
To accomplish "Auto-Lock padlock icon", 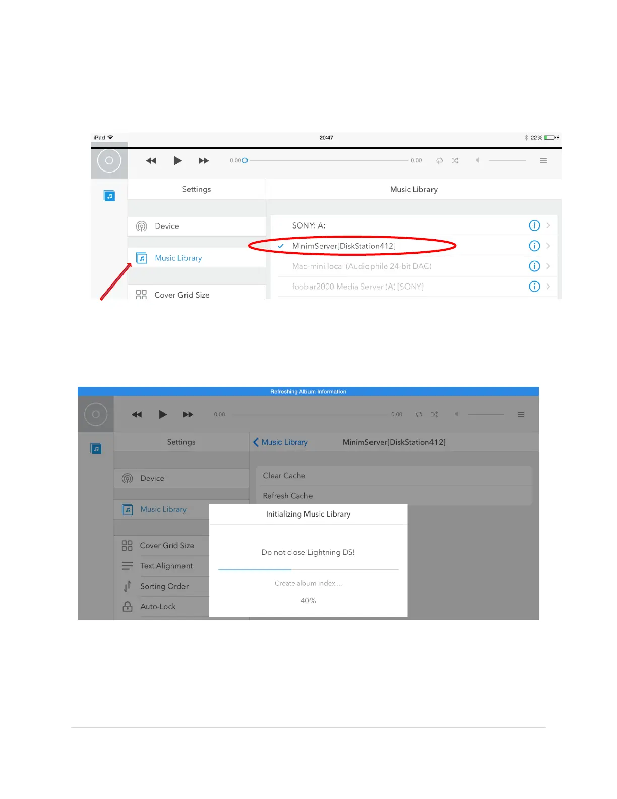I will 128,606.
